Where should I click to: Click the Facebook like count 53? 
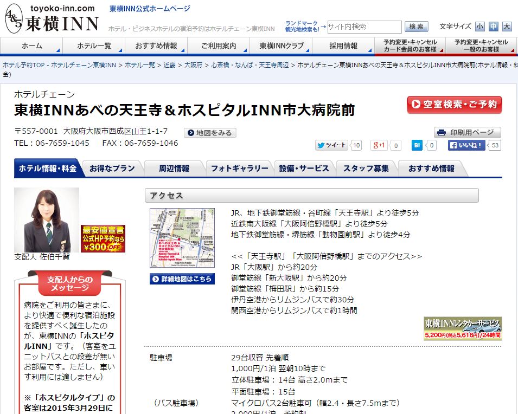[x=495, y=145]
